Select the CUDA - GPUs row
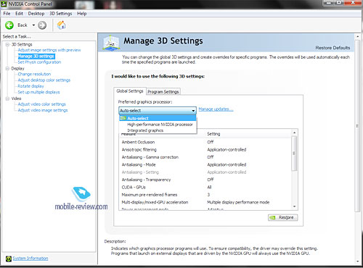This screenshot has height=268, width=363. [x=205, y=187]
